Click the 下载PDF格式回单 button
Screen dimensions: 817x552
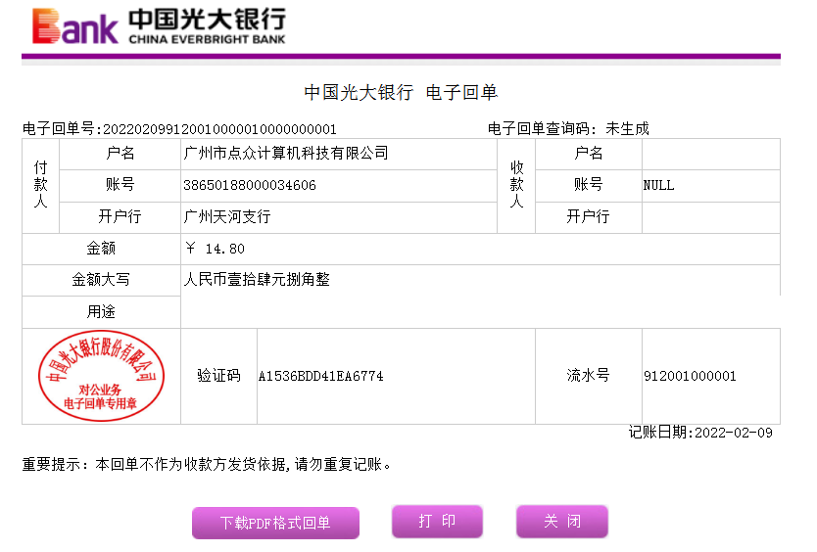275,523
